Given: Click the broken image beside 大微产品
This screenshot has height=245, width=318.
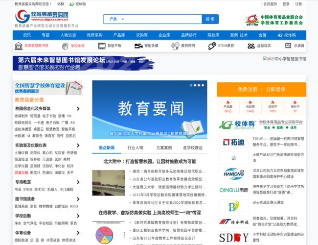Looking at the screenshot, I should tap(234, 158).
